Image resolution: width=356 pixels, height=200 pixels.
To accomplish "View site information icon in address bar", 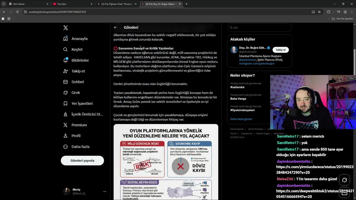I will coord(25,12).
